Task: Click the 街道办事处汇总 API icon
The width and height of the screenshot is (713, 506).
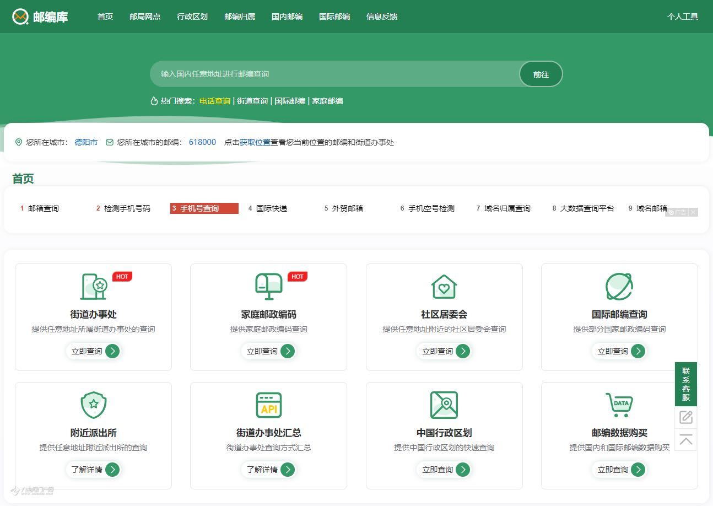Action: pyautogui.click(x=269, y=405)
